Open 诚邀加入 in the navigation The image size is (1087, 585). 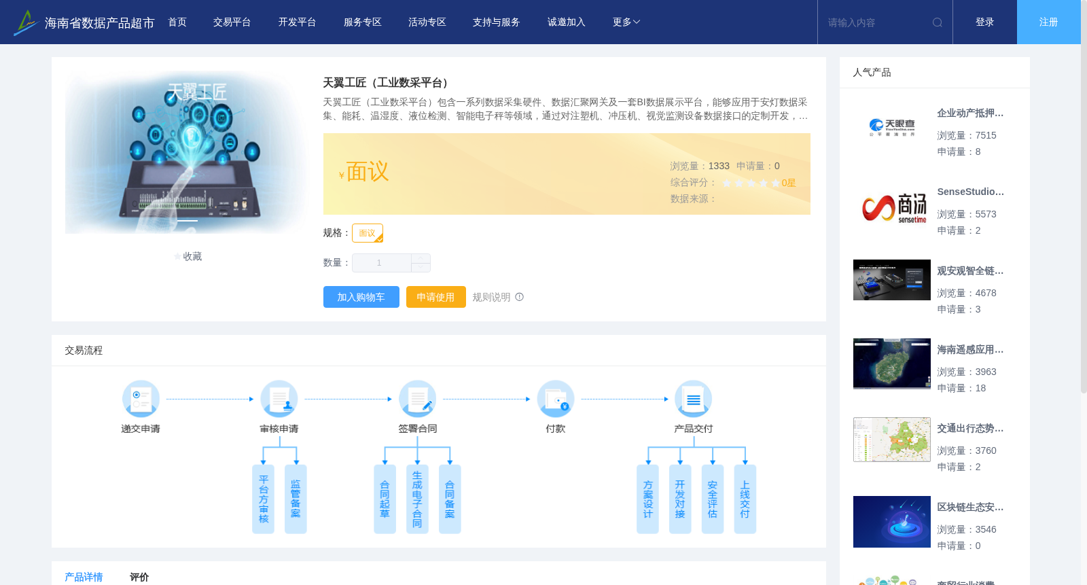point(567,22)
